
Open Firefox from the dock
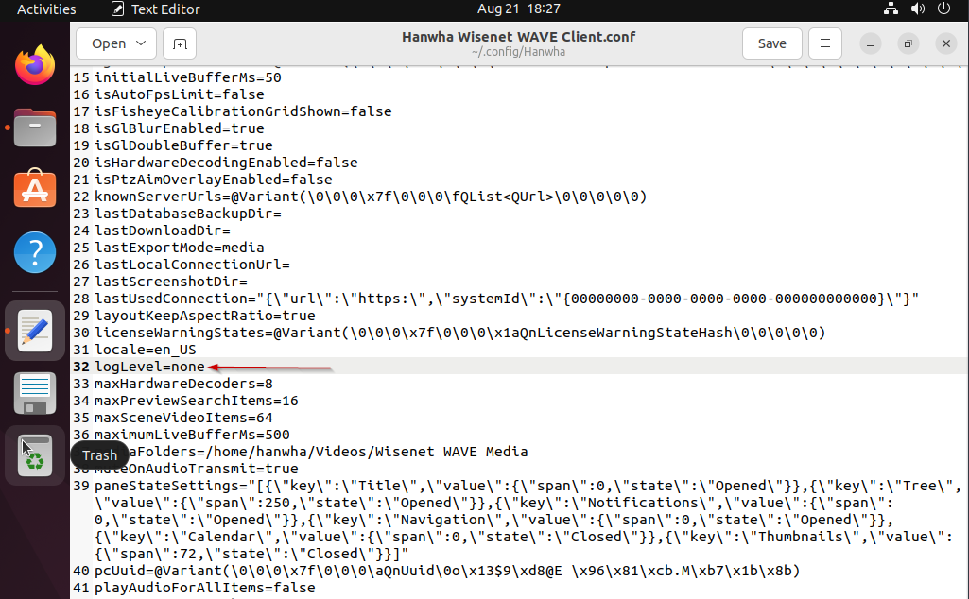point(35,65)
